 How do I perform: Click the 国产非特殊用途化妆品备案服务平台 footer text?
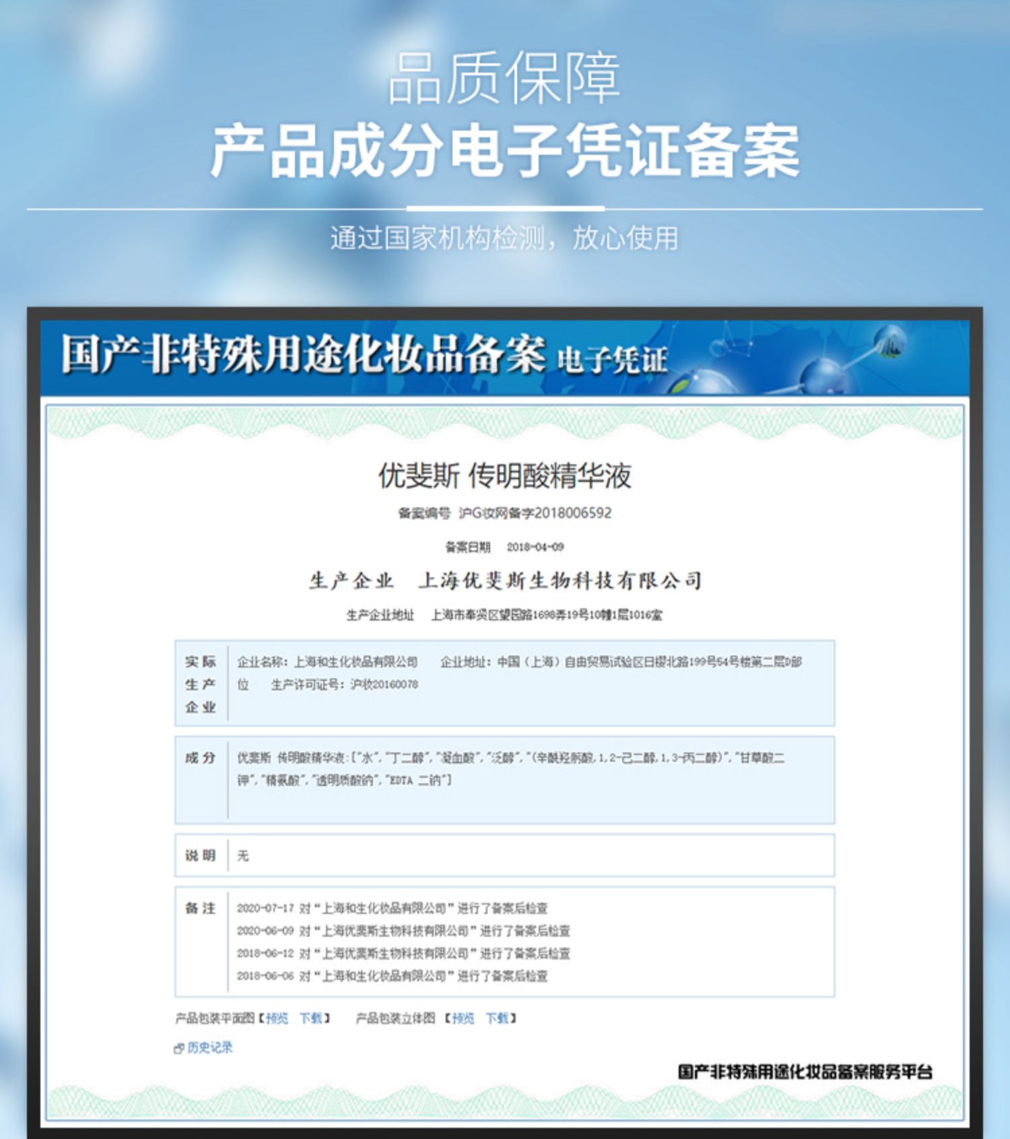click(805, 1072)
